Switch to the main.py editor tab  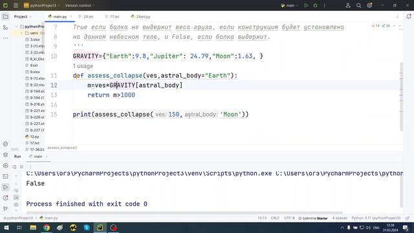[x=60, y=17]
